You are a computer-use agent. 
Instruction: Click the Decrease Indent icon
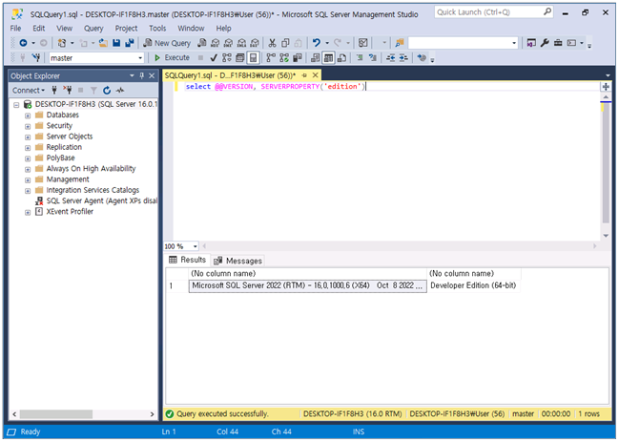[x=390, y=58]
